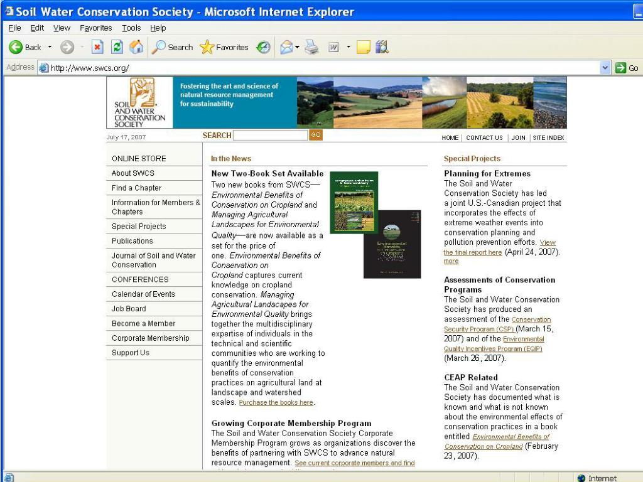Click the orange GO search button

(x=316, y=135)
